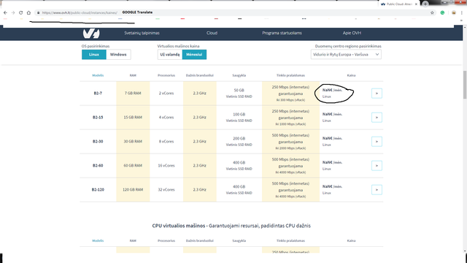The image size is (467, 263).
Task: Click the 50 GB storage cell
Action: (239, 94)
